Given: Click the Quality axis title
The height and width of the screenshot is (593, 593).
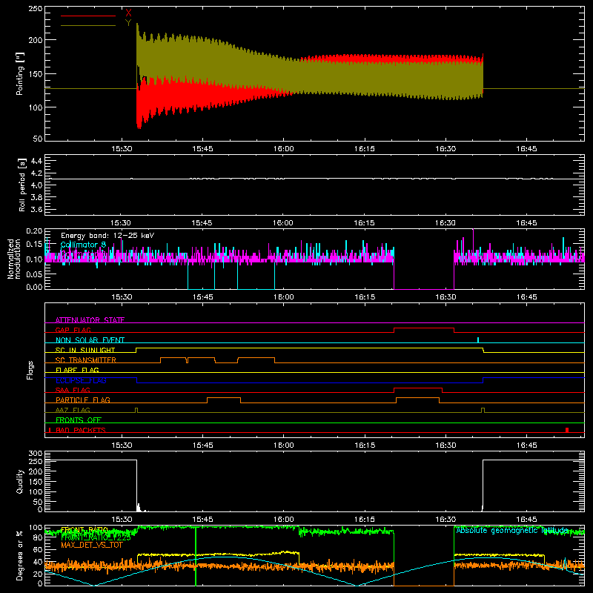Looking at the screenshot, I should pyautogui.click(x=20, y=481).
